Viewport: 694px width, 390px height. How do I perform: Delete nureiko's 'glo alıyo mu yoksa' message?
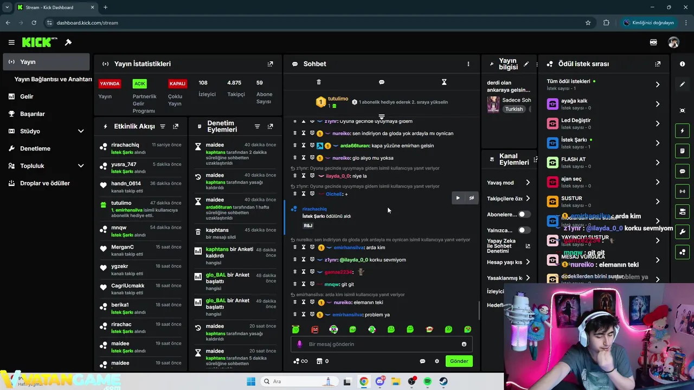tap(295, 158)
